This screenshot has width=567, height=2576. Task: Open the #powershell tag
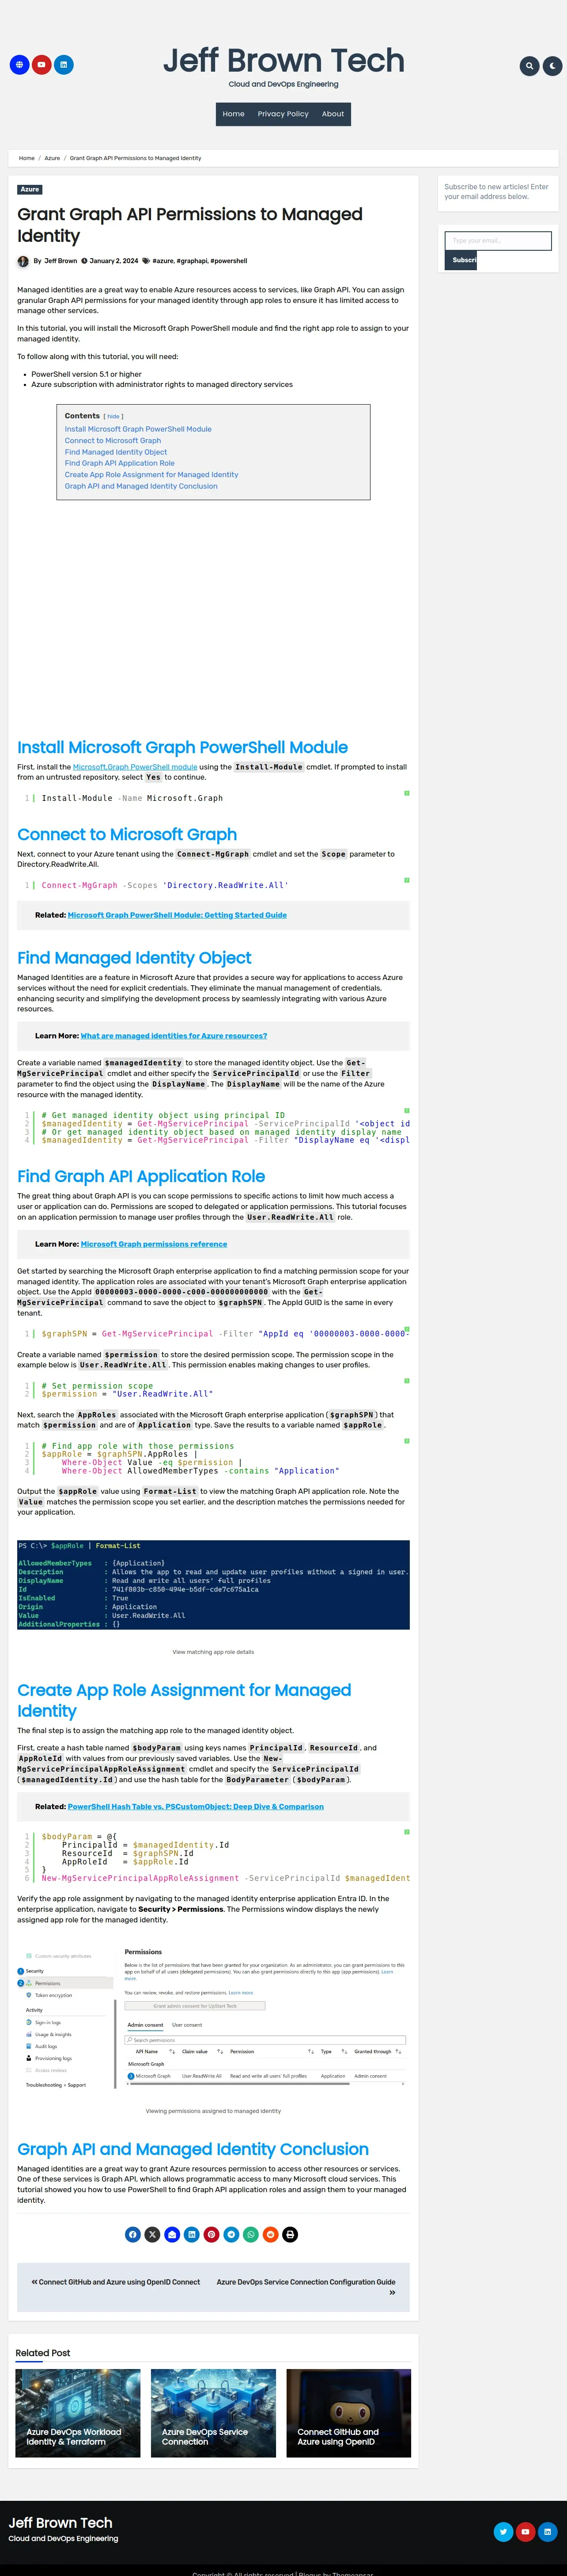pyautogui.click(x=229, y=261)
